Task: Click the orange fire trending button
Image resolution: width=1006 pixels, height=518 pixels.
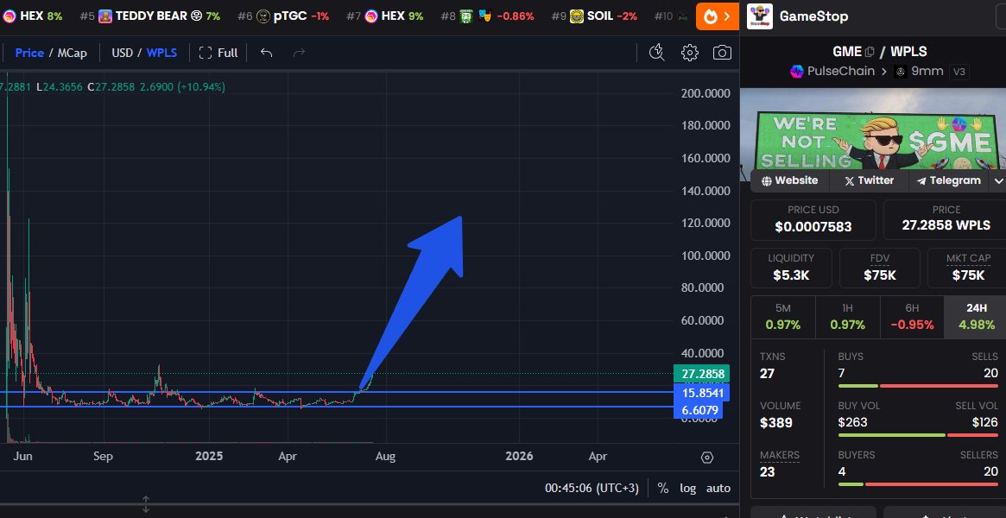Action: [718, 16]
